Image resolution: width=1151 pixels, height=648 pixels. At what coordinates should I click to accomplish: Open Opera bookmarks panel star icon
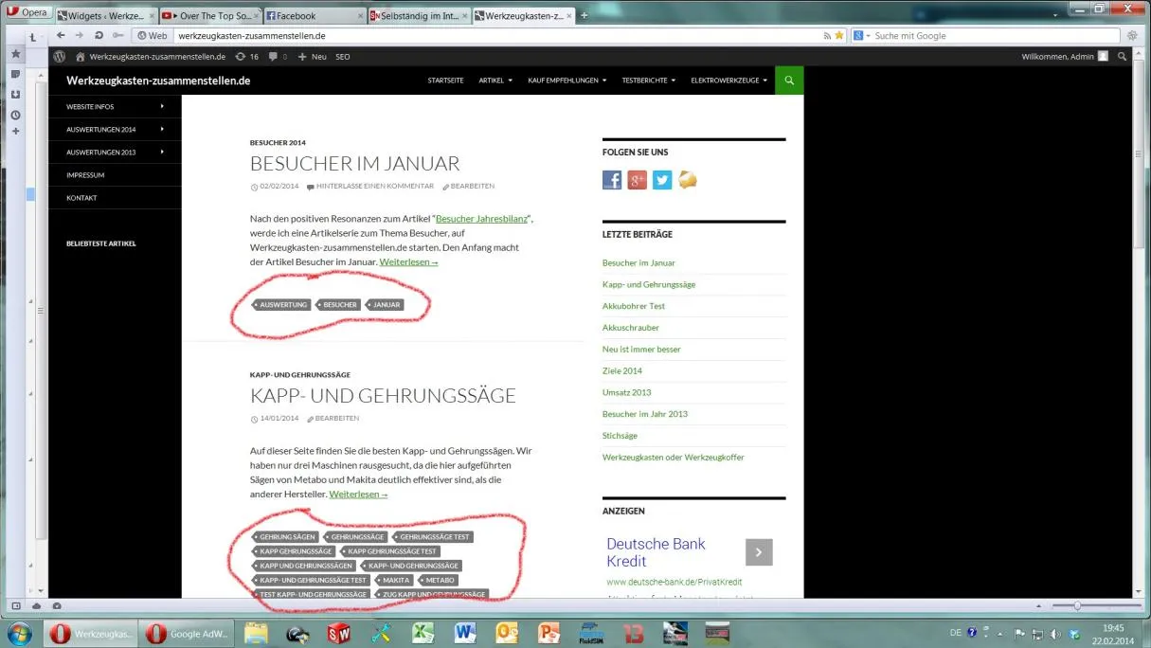[15, 54]
